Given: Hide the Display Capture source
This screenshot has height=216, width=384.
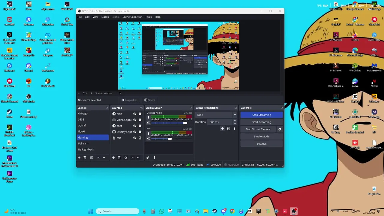Looking at the screenshot, I should pyautogui.click(x=135, y=132).
